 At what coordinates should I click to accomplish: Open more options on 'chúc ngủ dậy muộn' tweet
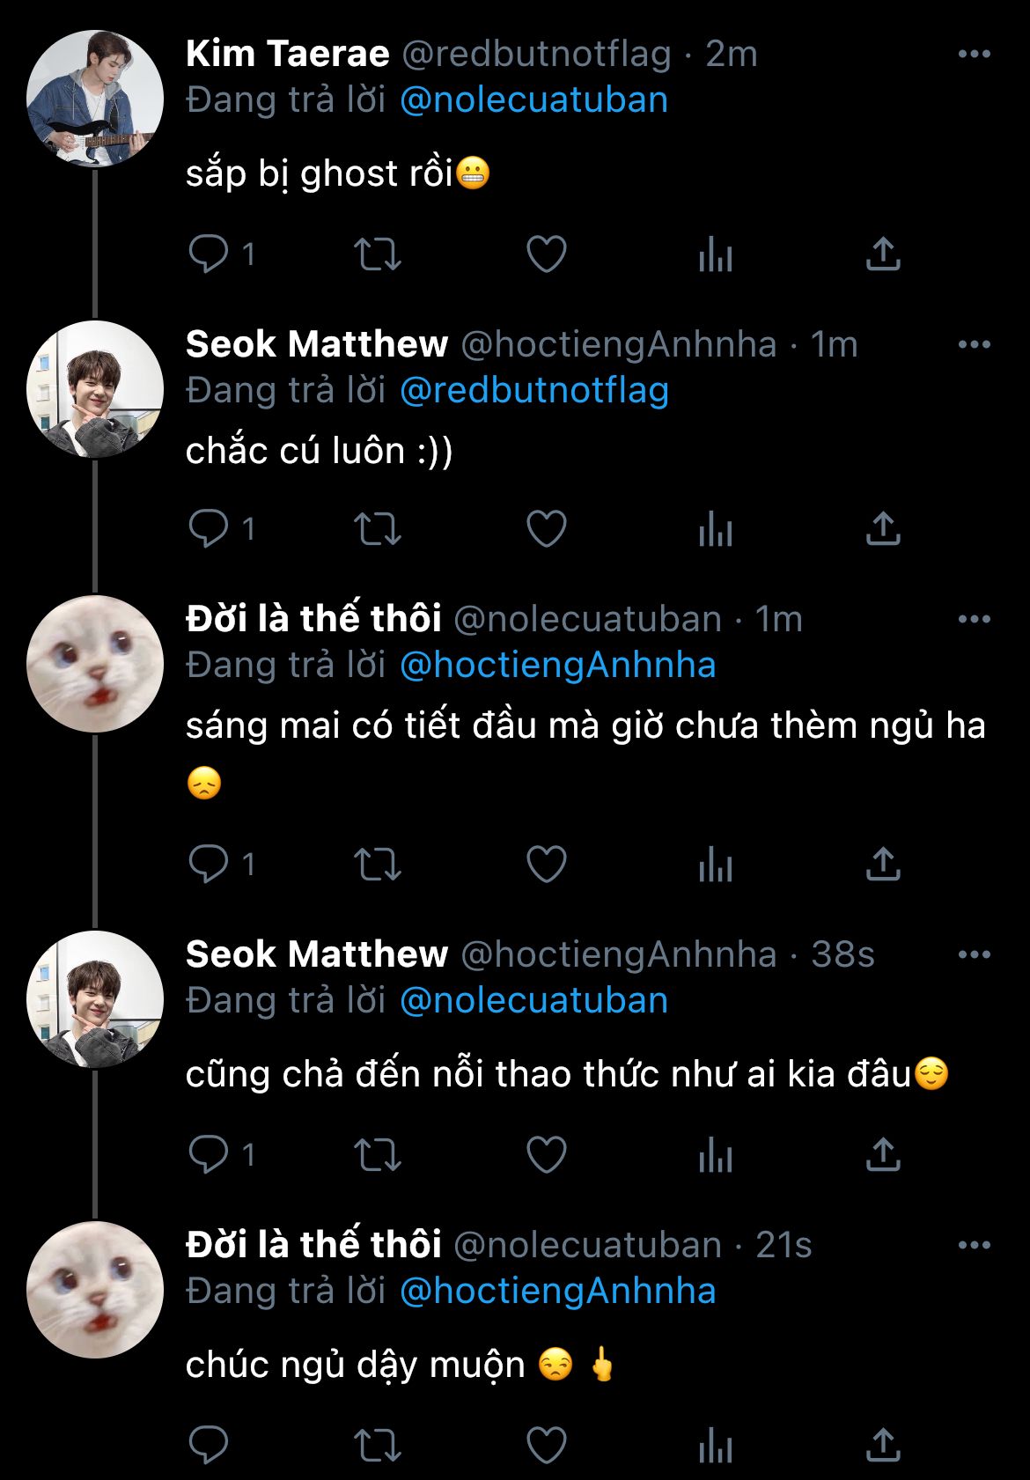click(974, 1246)
